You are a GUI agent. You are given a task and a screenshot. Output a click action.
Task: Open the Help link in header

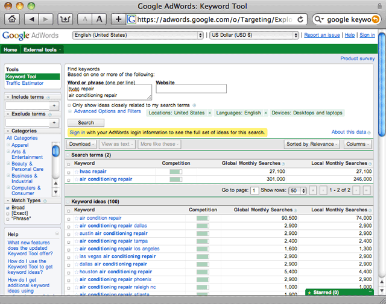(350, 35)
